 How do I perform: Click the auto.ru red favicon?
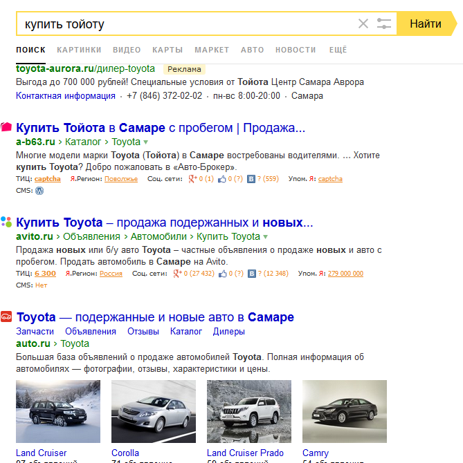point(6,317)
